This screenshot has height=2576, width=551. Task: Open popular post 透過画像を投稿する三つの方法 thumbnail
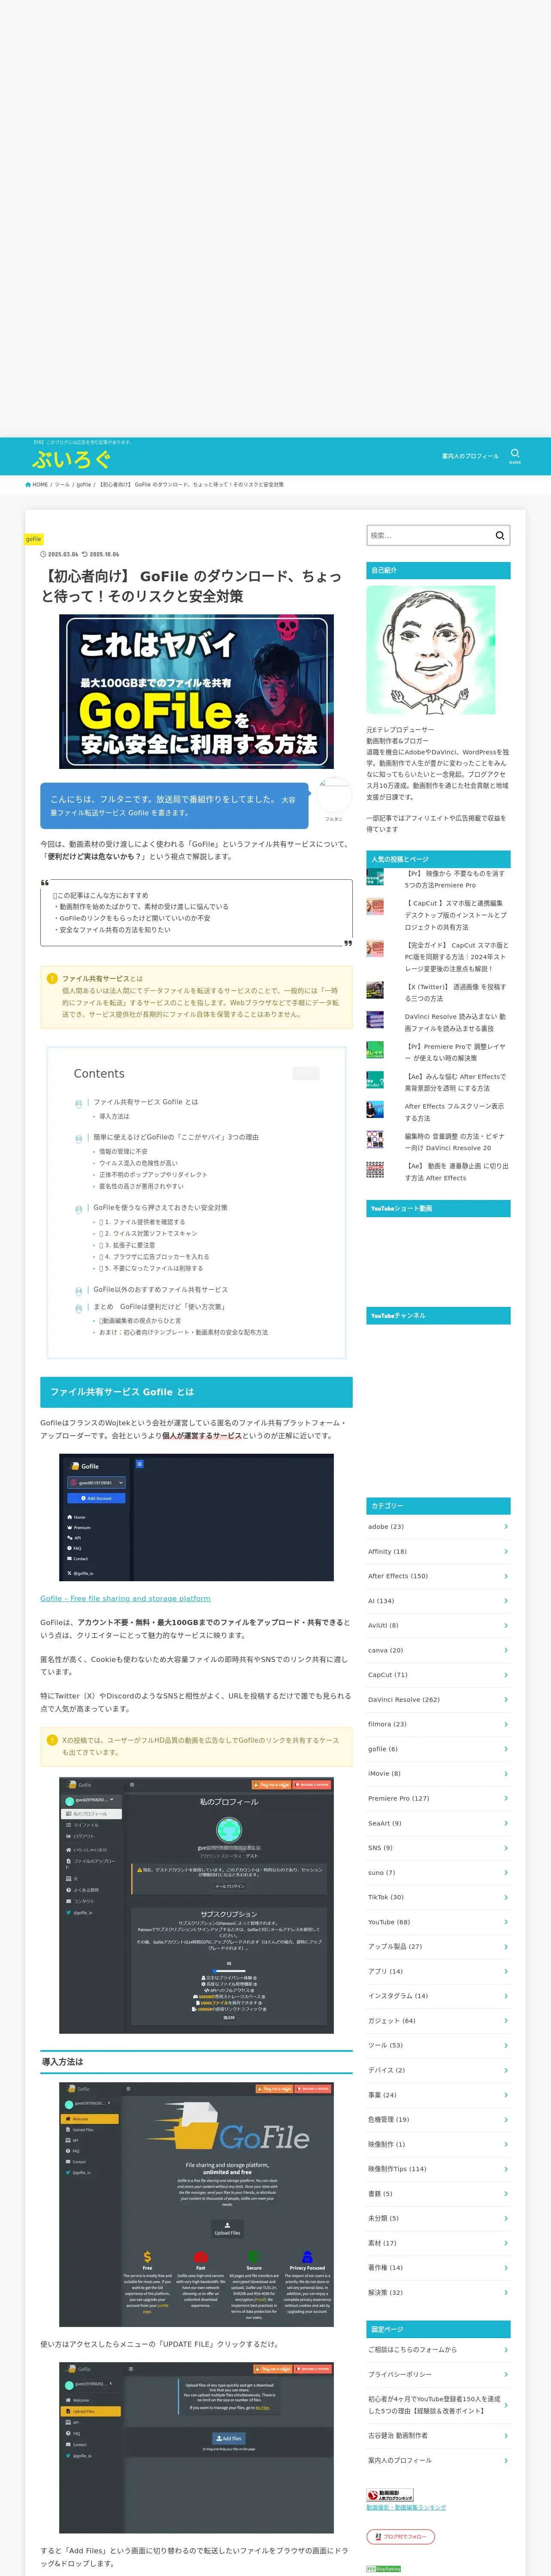[x=375, y=990]
